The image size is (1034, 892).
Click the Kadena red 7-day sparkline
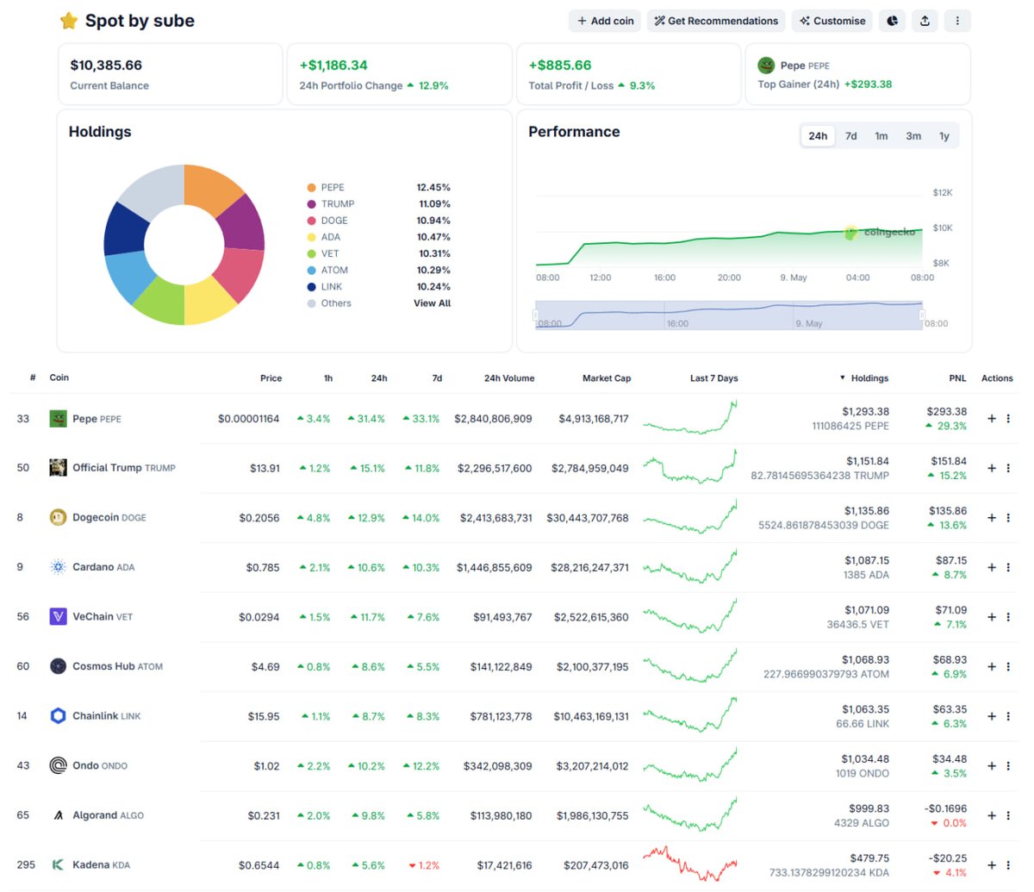click(x=690, y=864)
